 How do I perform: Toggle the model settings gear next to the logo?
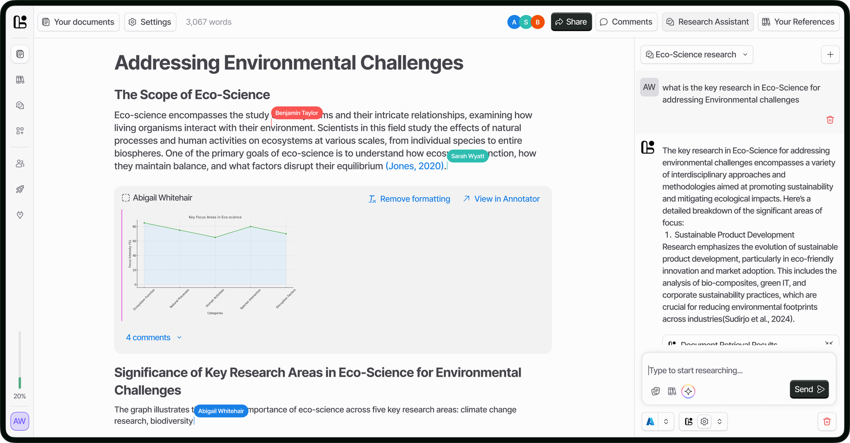(704, 421)
